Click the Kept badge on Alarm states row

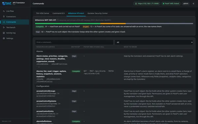click(74, 56)
